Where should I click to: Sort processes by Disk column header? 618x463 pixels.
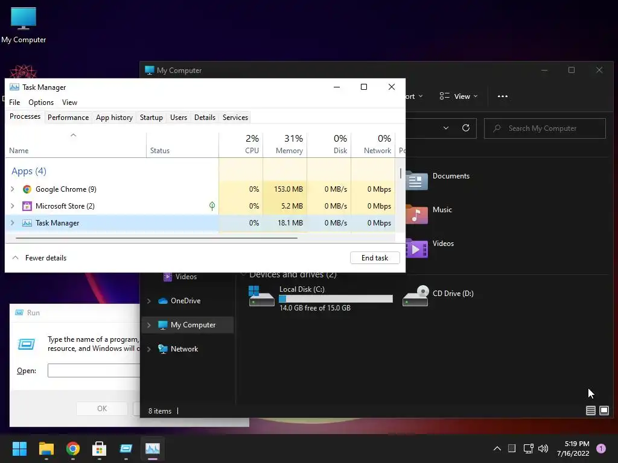(x=329, y=145)
